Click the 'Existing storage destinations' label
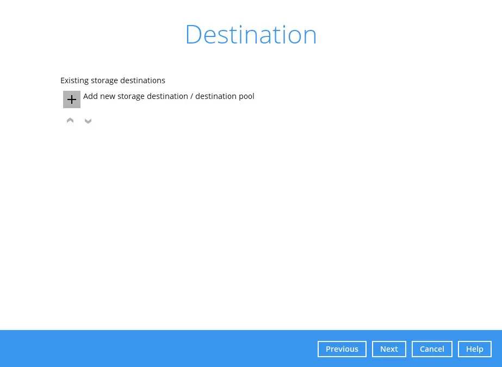Image resolution: width=502 pixels, height=367 pixels. point(113,80)
